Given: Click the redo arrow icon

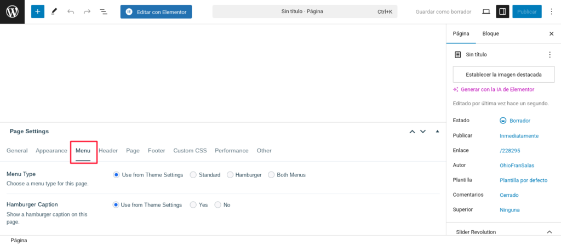Looking at the screenshot, I should pyautogui.click(x=87, y=12).
